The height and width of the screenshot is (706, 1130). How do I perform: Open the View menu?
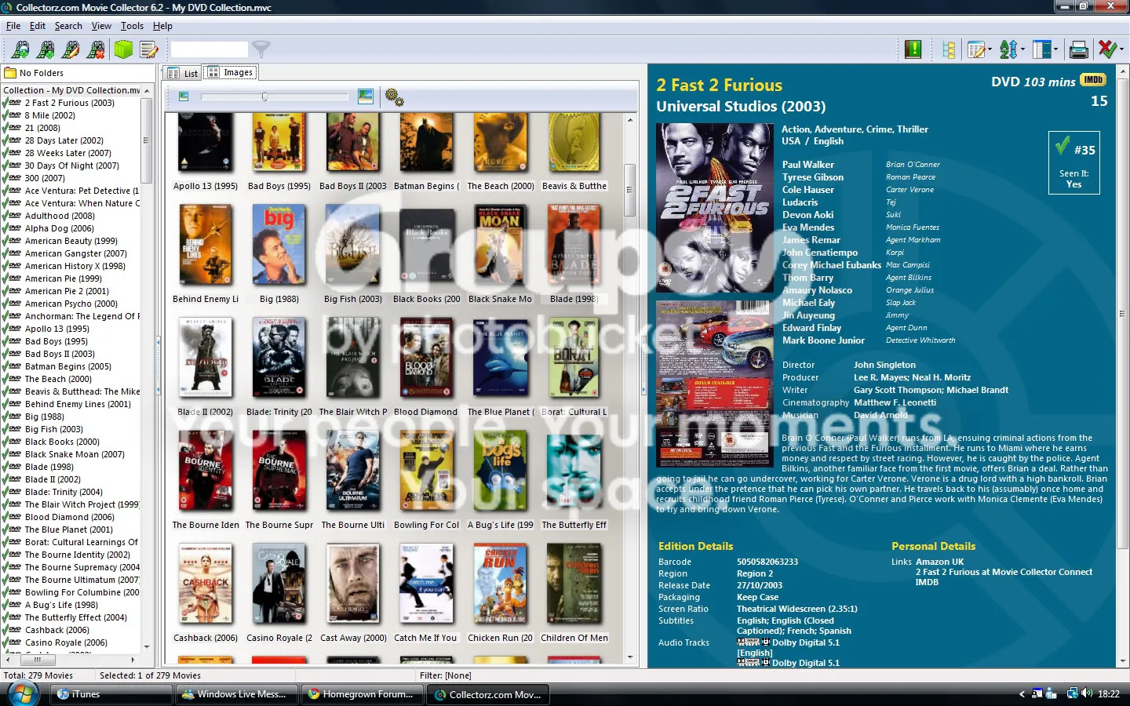click(101, 26)
